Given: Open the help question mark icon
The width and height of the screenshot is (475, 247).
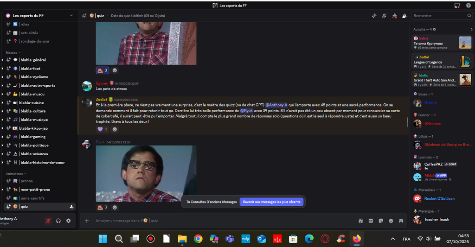Looking at the screenshot, I should tap(469, 6).
